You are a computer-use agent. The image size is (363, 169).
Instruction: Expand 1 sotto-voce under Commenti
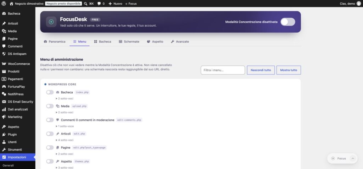(65, 126)
